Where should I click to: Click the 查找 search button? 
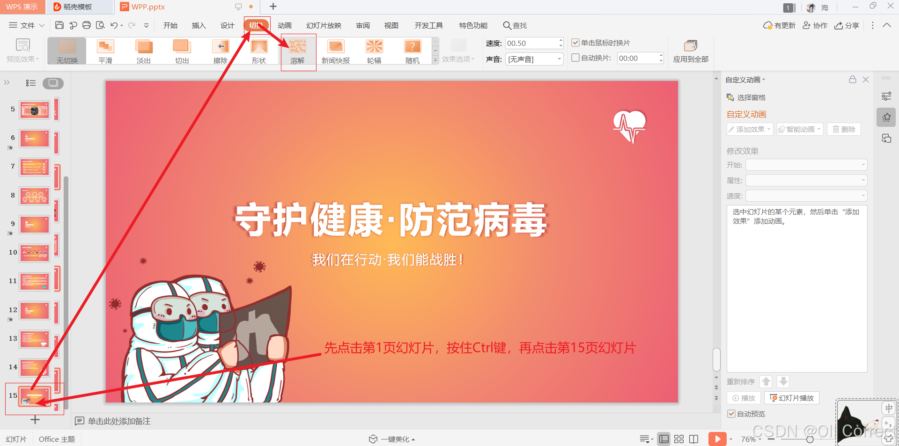coord(515,25)
